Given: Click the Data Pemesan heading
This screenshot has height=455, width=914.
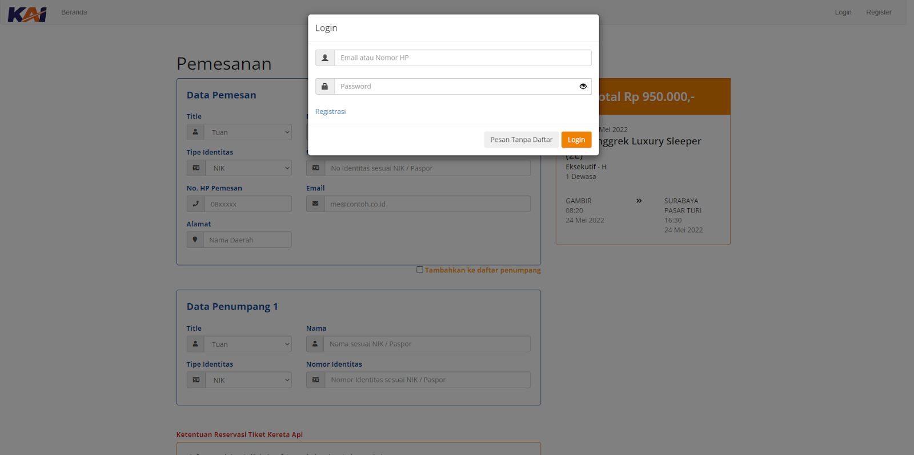Looking at the screenshot, I should point(221,95).
